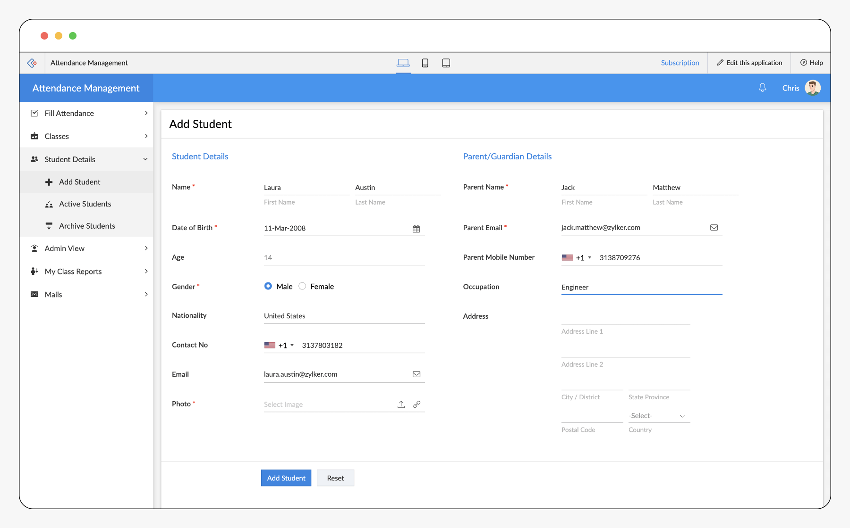850x528 pixels.
Task: Open Archive Students in the sidebar
Action: coord(87,226)
